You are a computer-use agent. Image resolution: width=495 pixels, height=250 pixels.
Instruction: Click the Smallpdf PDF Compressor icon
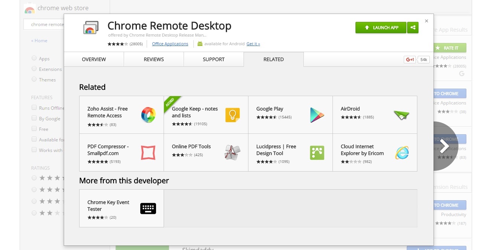pos(148,152)
